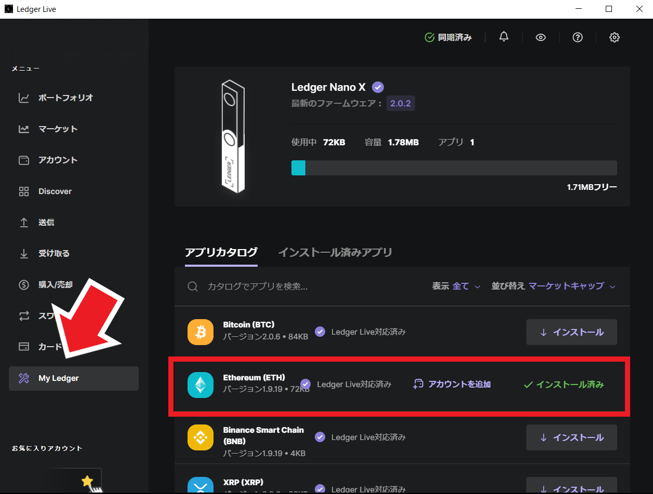Click the portfolio chart icon
The image size is (653, 494).
click(24, 98)
